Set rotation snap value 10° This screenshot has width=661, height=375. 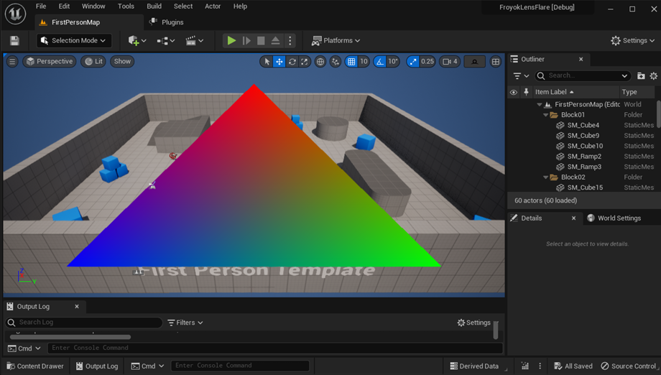(x=393, y=62)
